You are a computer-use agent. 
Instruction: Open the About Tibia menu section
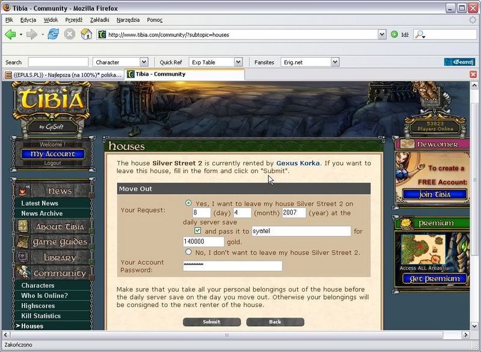(54, 226)
